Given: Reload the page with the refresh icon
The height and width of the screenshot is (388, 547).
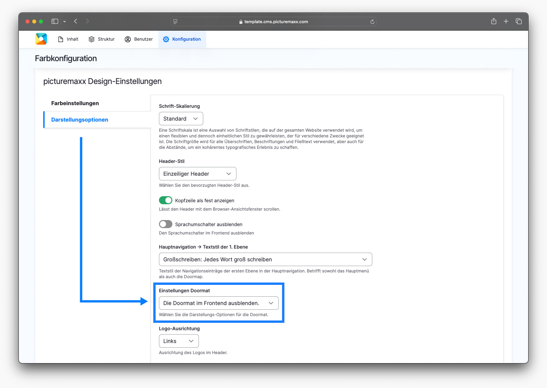Looking at the screenshot, I should (372, 21).
